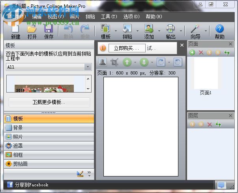Click green swap arrows icon in 页面 panel
The height and width of the screenshot is (193, 238).
(227, 52)
